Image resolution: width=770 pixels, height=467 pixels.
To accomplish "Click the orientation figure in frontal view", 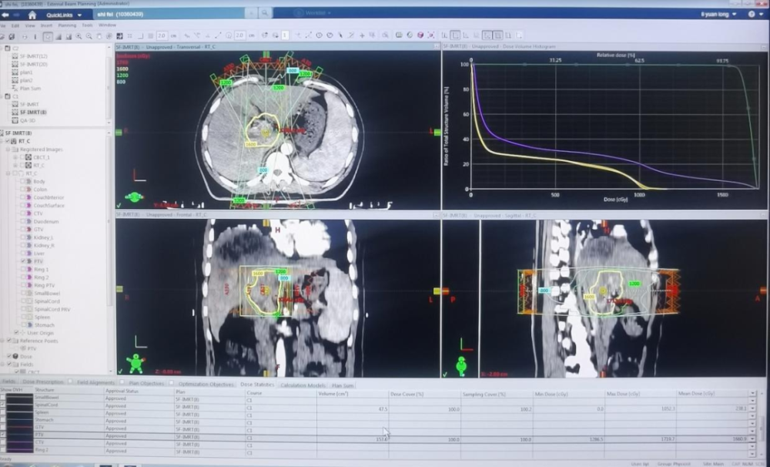I will coord(136,364).
